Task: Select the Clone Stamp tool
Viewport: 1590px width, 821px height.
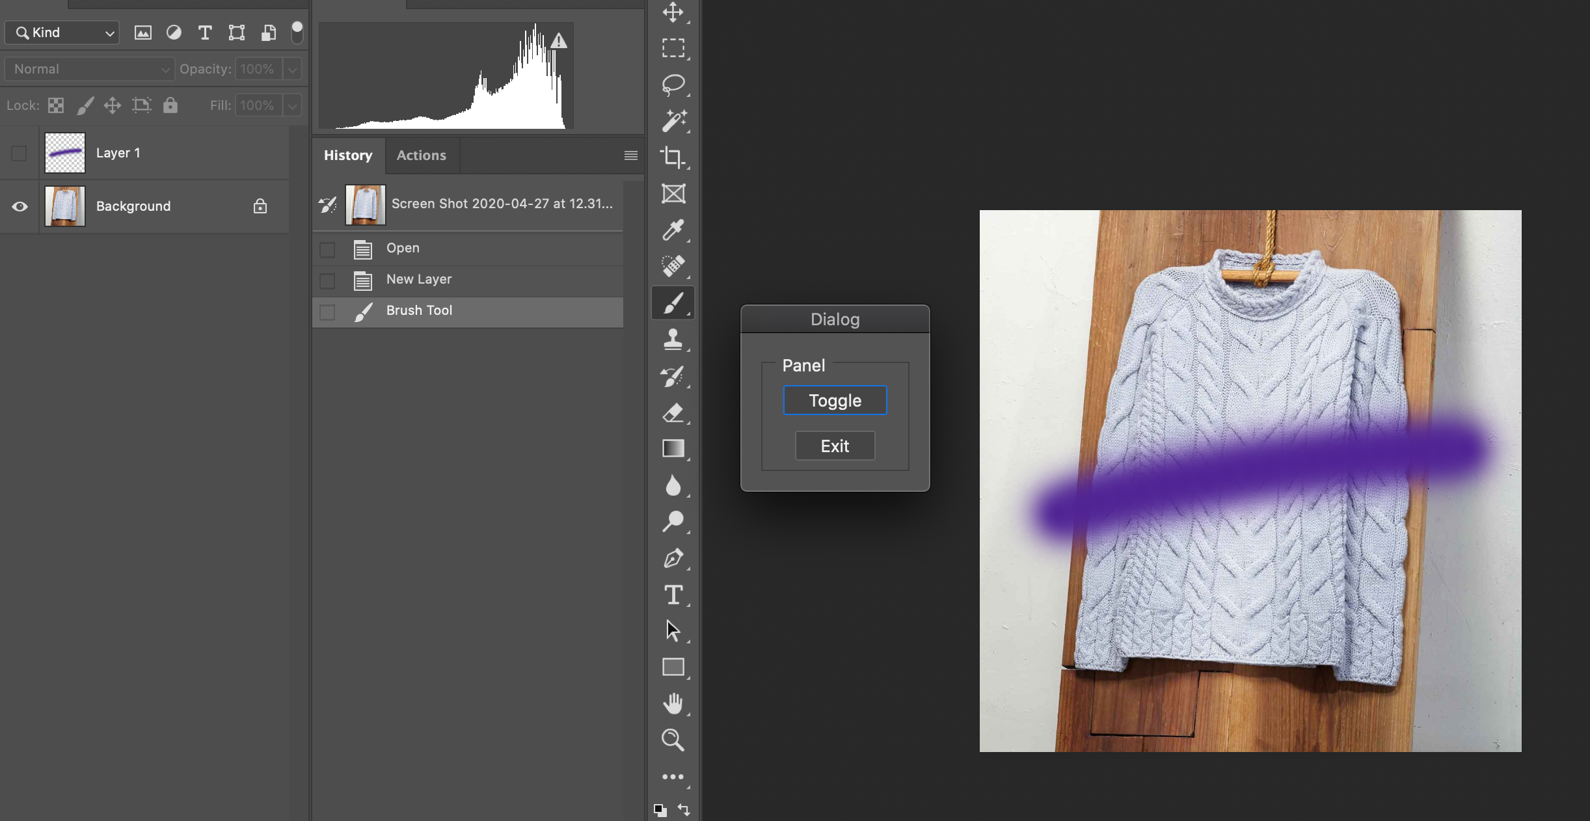Action: 673,340
